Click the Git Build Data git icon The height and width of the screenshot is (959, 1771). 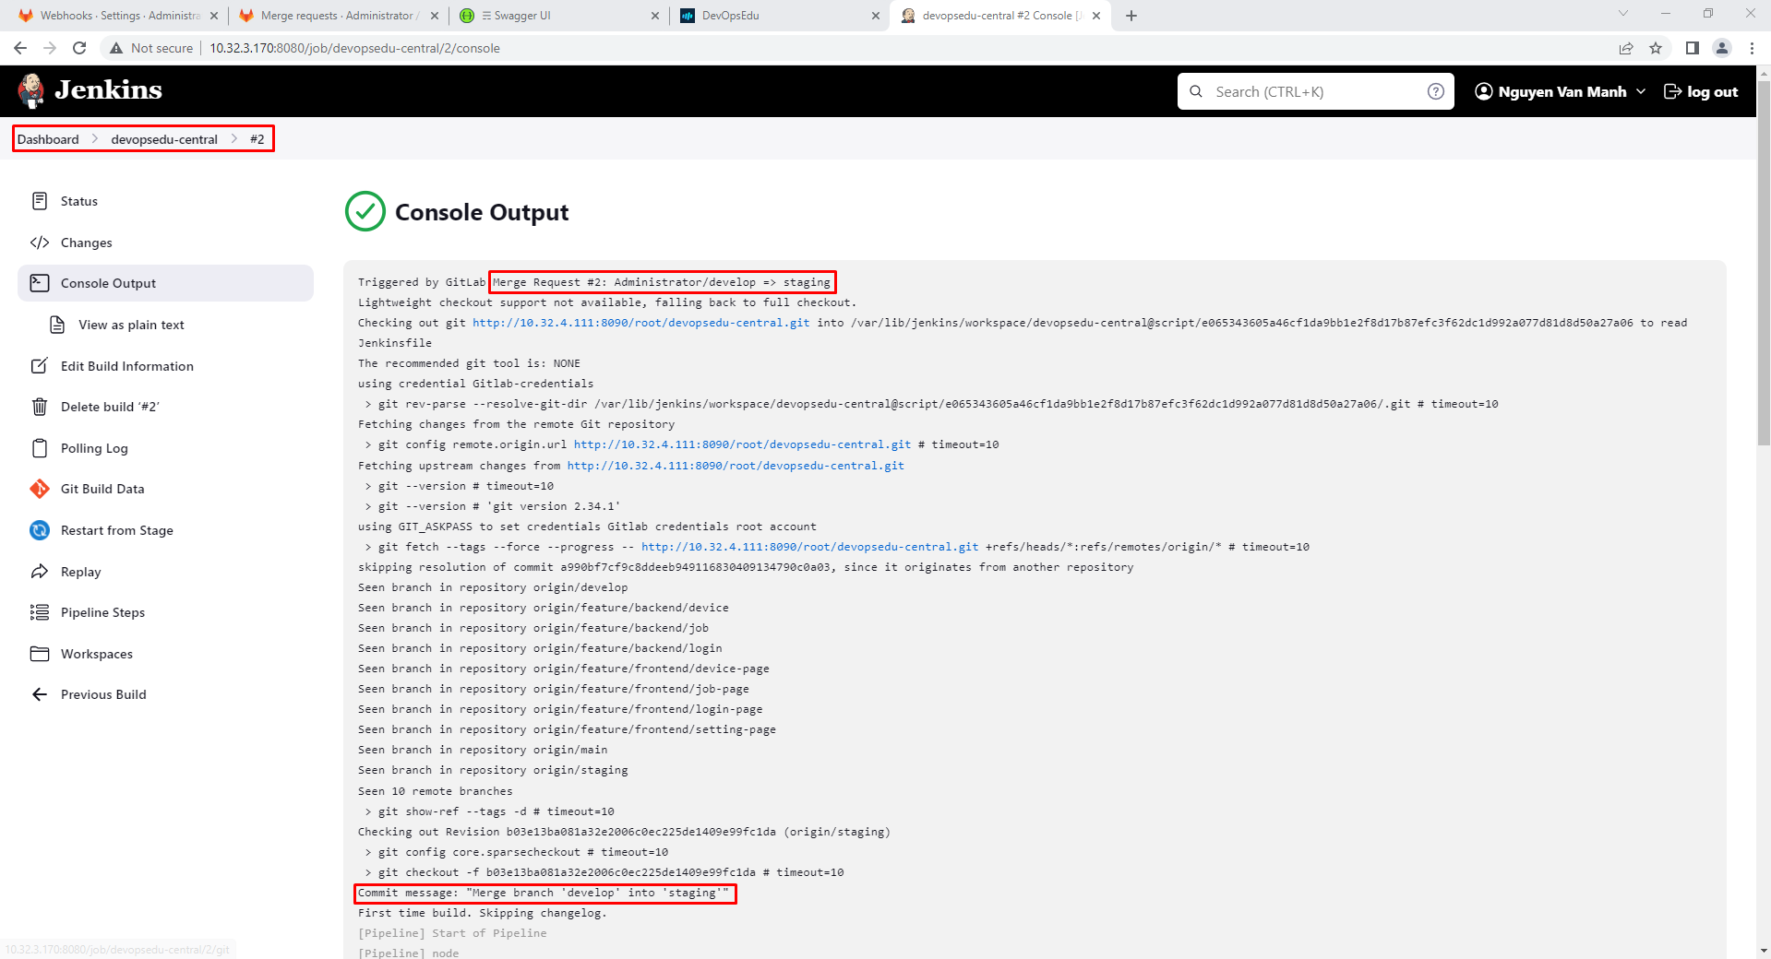coord(40,489)
